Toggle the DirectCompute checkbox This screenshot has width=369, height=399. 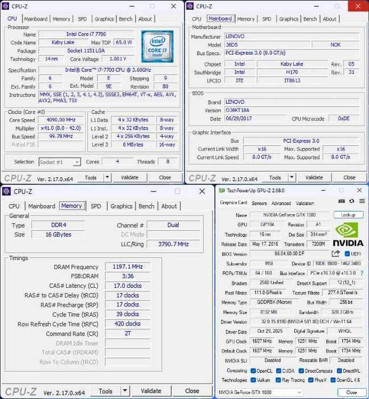(x=301, y=370)
